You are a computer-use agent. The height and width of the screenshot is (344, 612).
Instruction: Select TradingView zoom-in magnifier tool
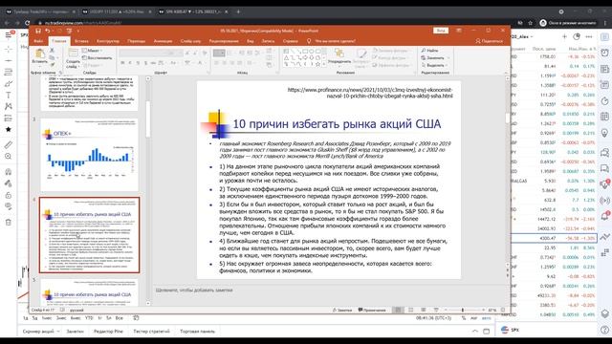click(9, 157)
